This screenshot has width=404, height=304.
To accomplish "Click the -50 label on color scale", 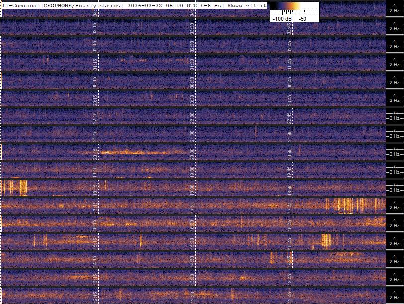I will (x=302, y=18).
